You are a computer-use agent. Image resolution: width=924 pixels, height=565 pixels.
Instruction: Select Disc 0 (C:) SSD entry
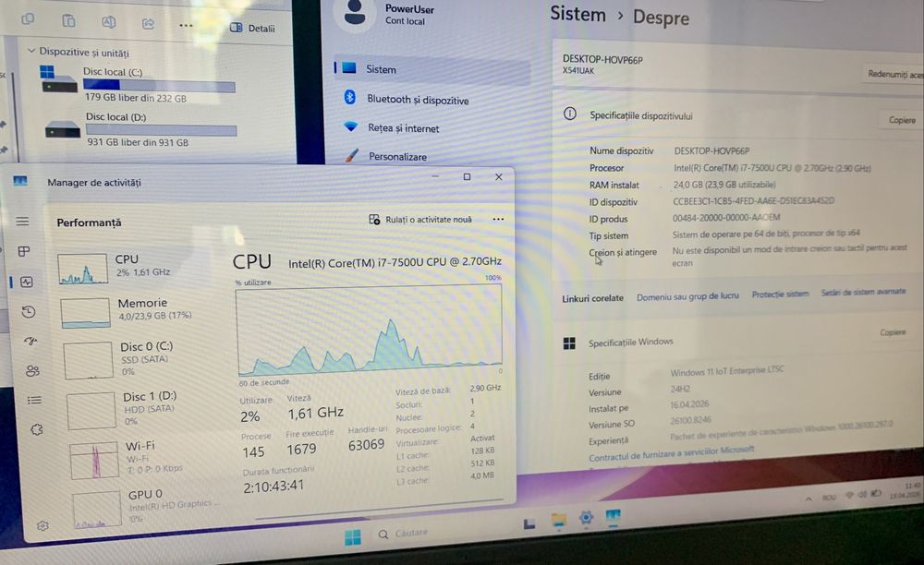118,359
